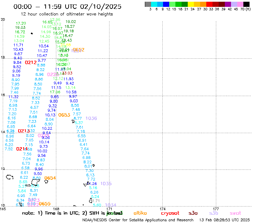Click the longitude axis label 174
The image size is (254, 223).
(163, 209)
